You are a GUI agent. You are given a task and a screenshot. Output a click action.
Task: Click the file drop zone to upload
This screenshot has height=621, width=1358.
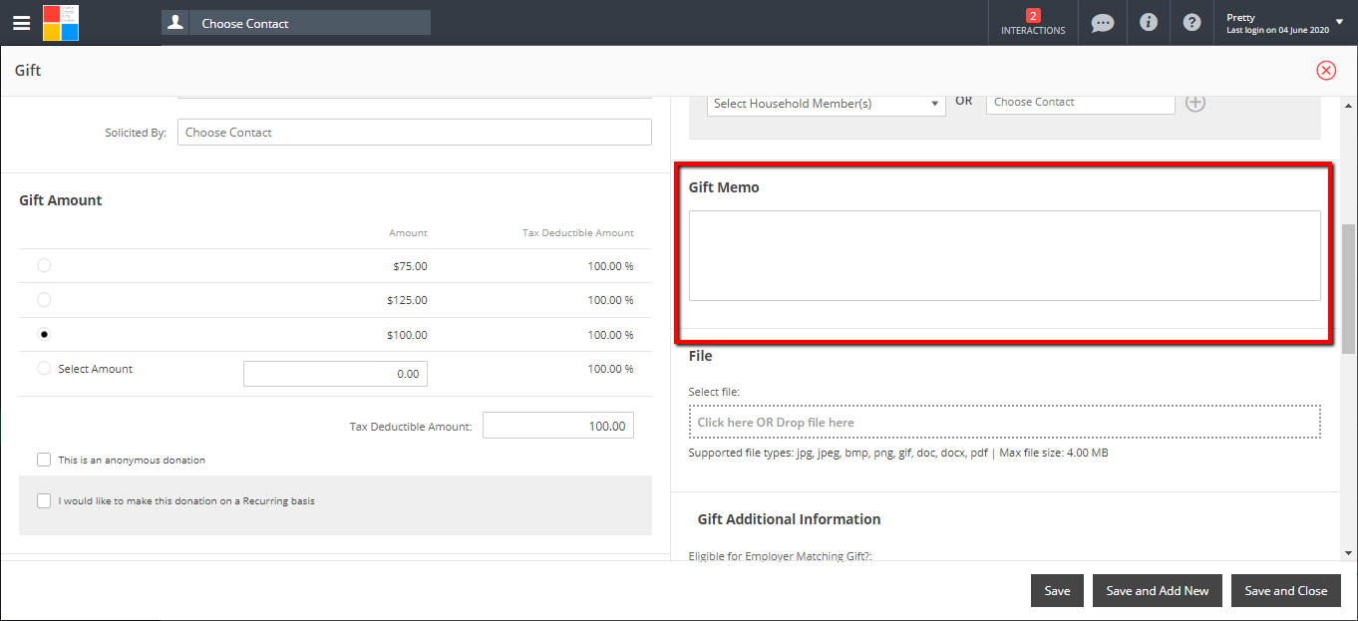pos(1004,422)
